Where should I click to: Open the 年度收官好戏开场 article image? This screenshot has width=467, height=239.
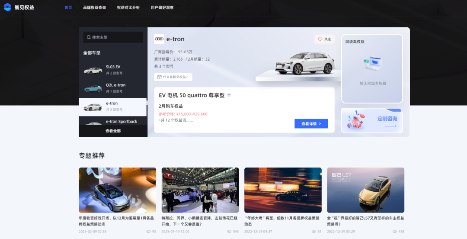coord(117,190)
